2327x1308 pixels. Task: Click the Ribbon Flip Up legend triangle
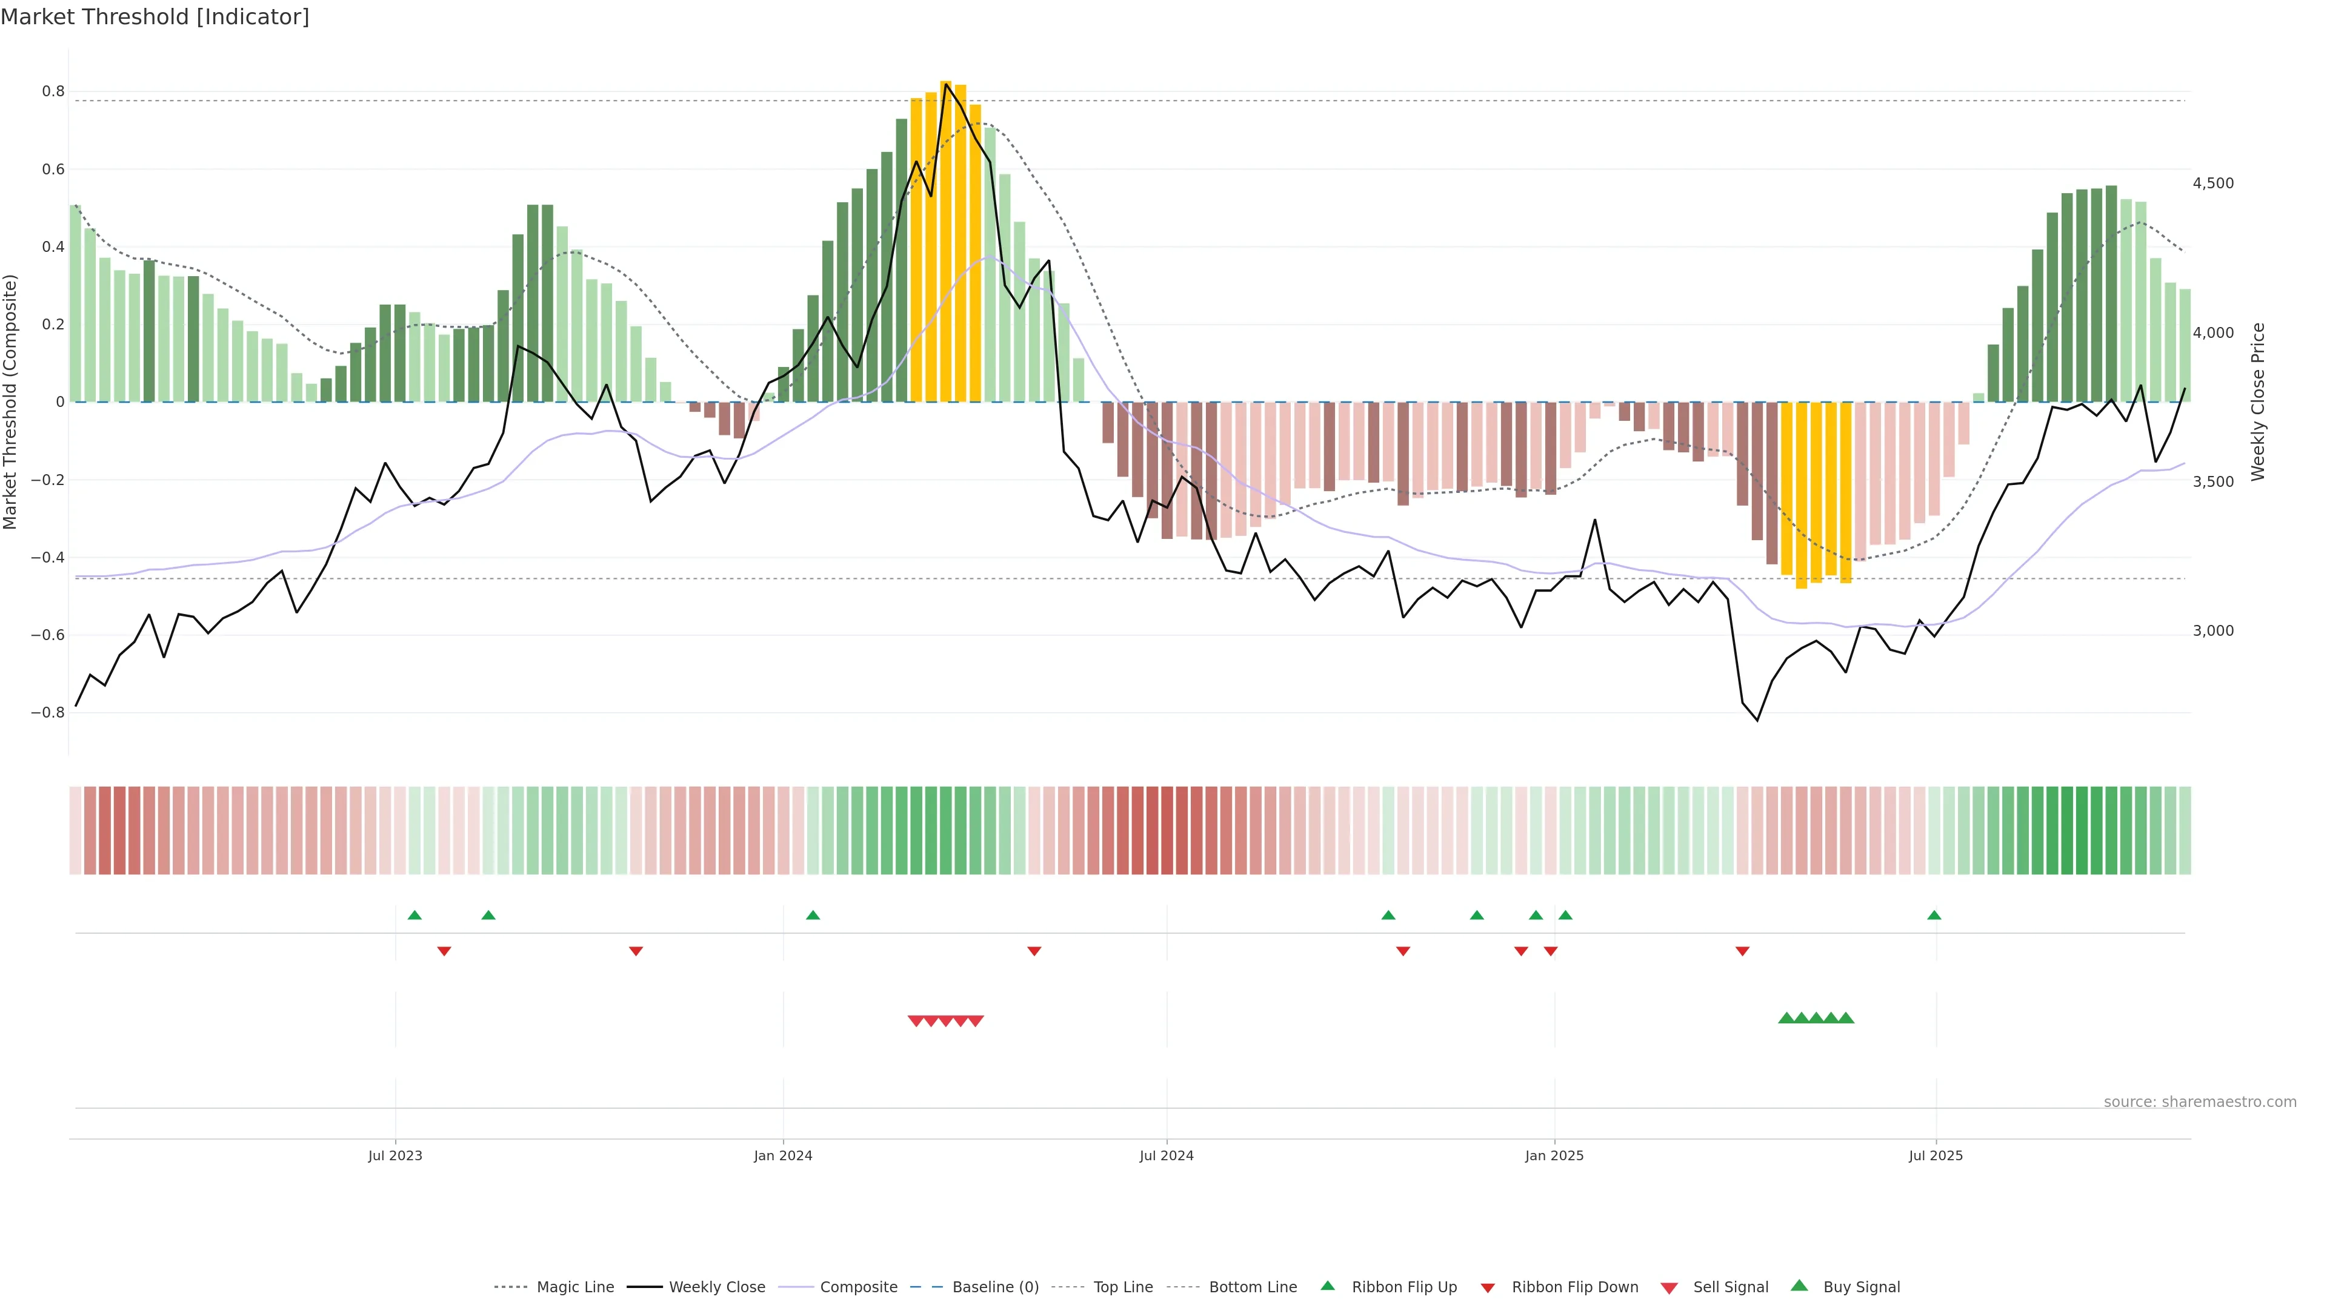point(1327,1286)
